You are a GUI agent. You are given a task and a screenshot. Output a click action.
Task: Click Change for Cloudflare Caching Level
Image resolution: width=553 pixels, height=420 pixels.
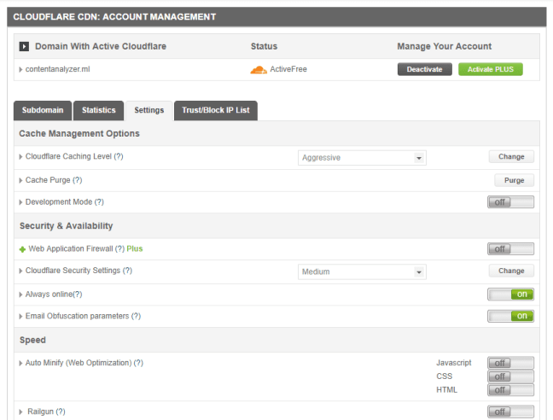tap(511, 156)
